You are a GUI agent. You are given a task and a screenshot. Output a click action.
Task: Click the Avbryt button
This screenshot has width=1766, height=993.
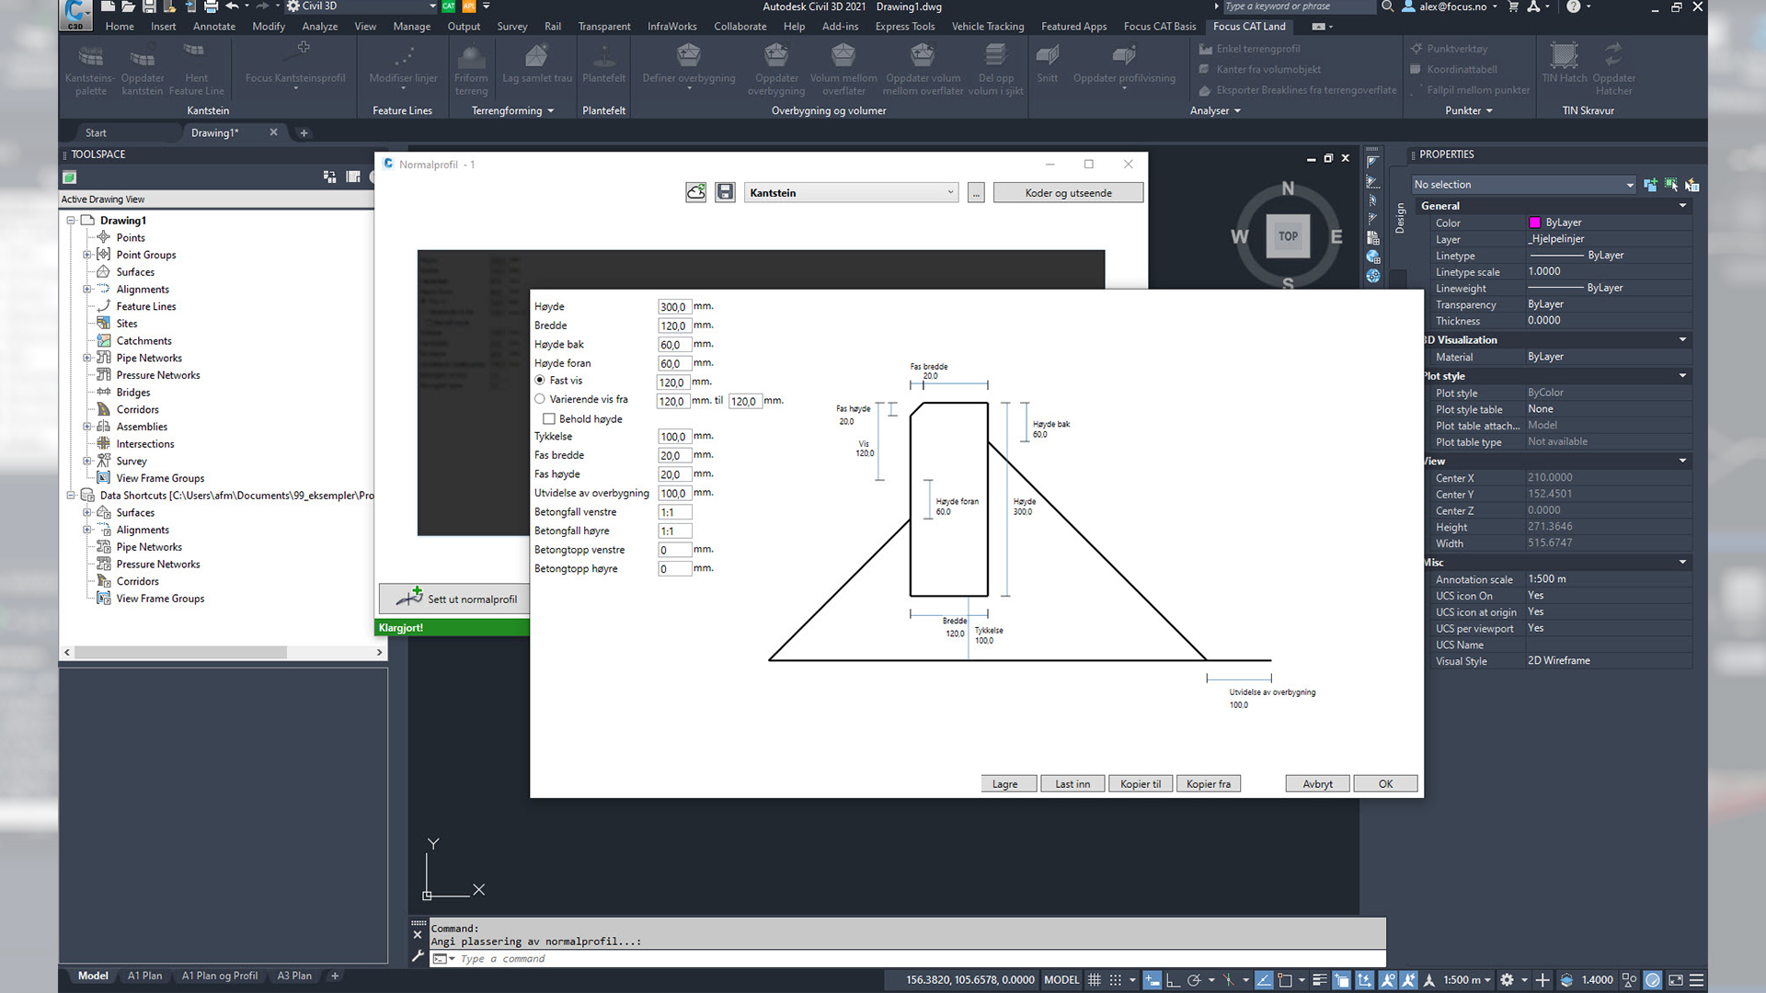point(1317,784)
